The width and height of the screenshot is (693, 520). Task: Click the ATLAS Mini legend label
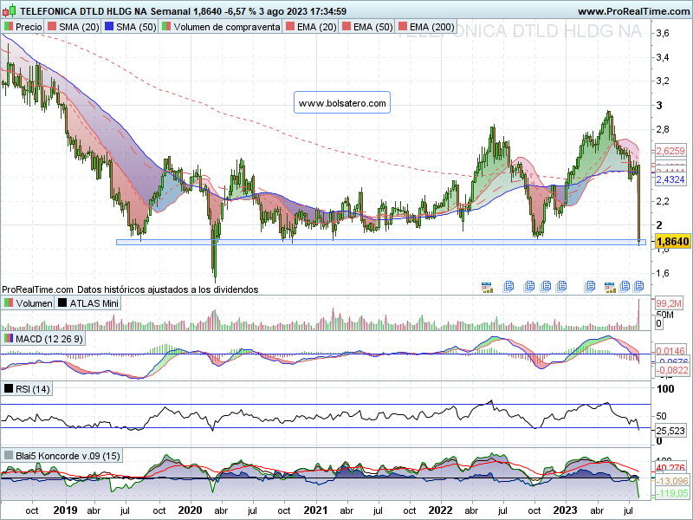94,303
